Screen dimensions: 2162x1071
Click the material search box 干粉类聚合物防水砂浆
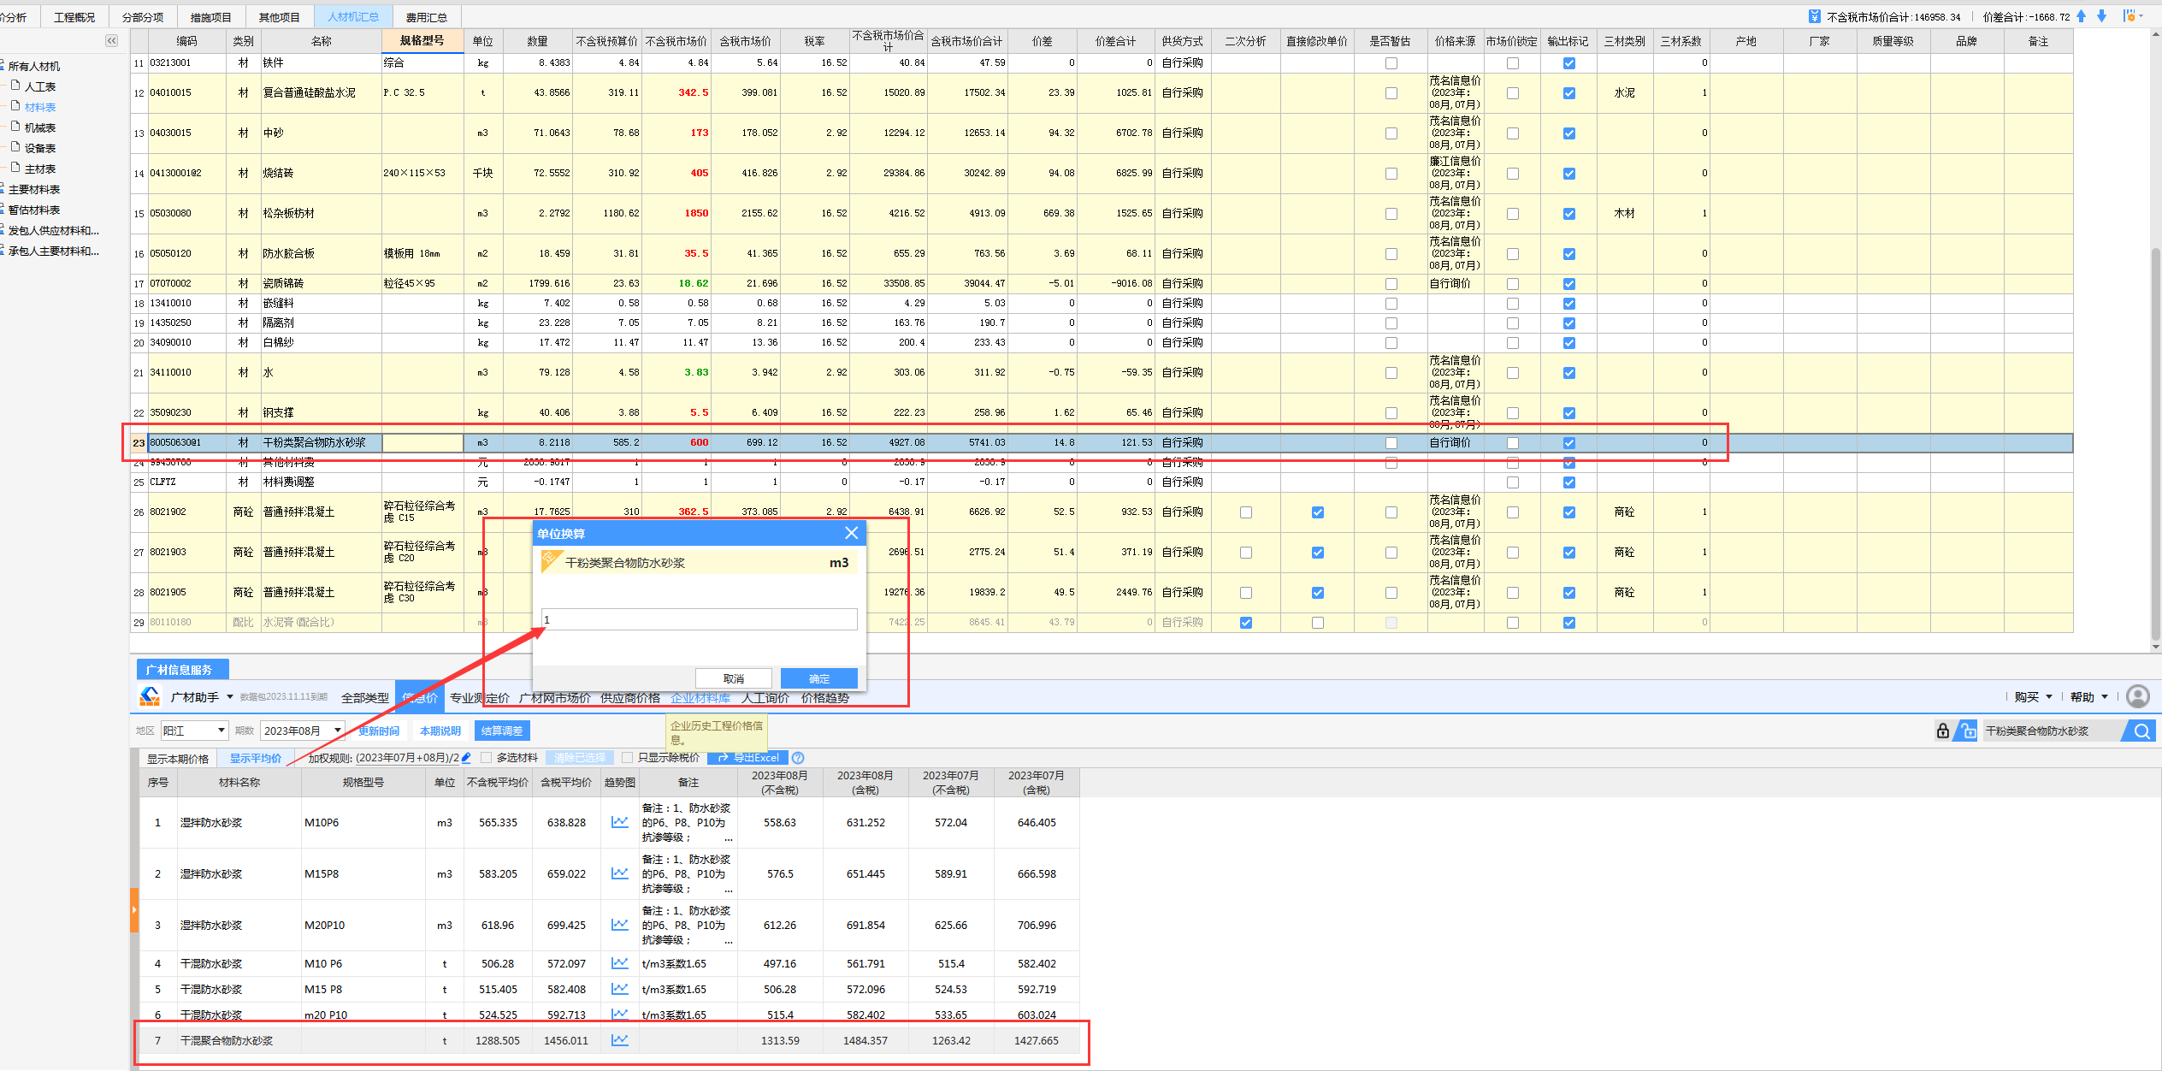2053,731
